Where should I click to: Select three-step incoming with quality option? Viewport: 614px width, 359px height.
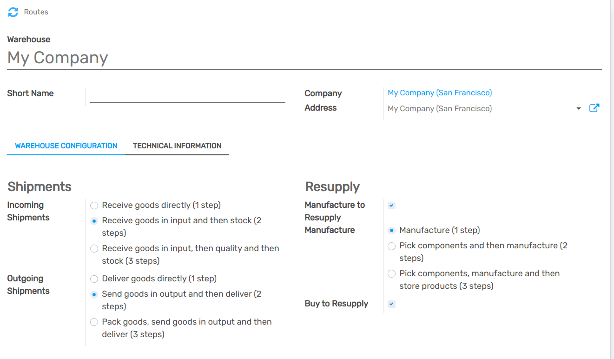(x=94, y=248)
